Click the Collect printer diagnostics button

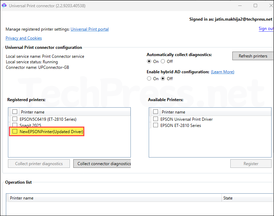point(39,164)
